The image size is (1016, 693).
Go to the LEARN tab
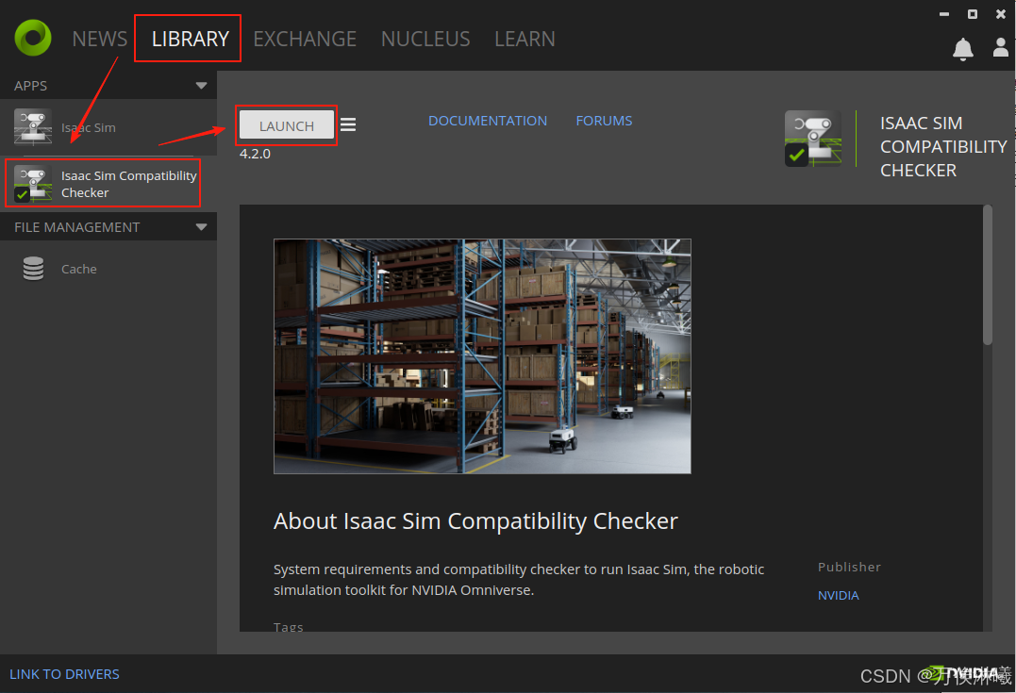point(525,39)
